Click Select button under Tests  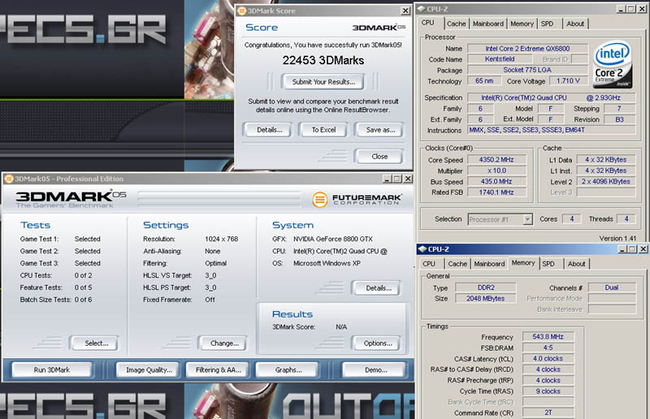(x=96, y=343)
